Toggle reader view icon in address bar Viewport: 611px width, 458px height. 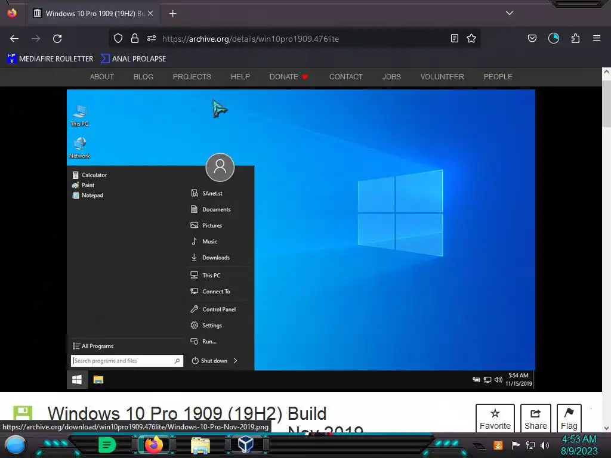[x=454, y=38]
